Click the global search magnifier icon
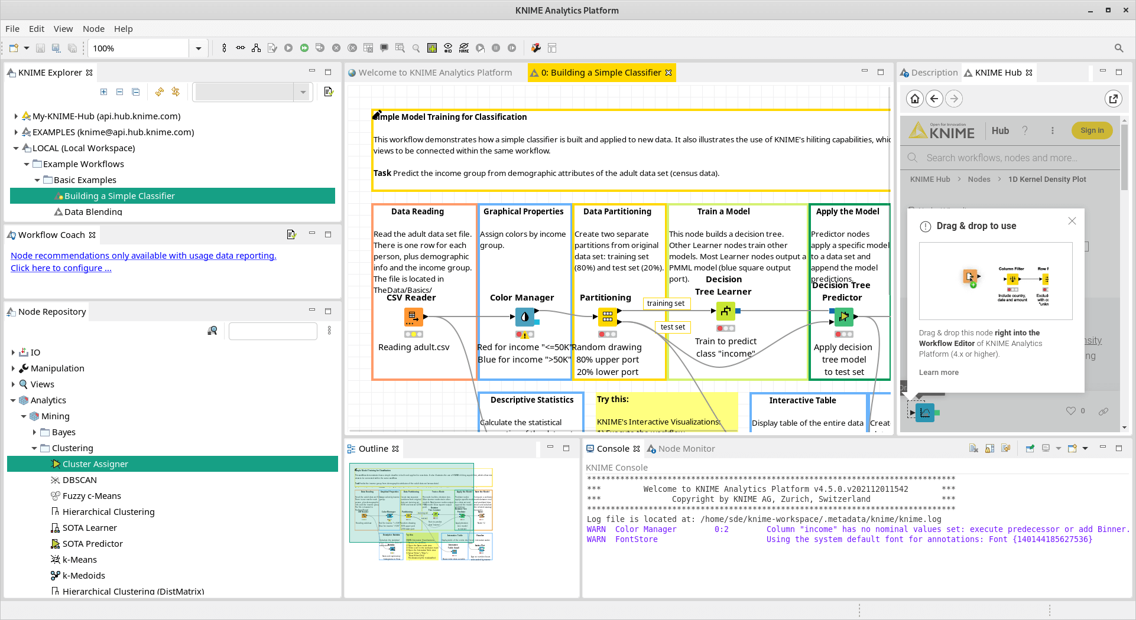1136x620 pixels. (x=1119, y=48)
